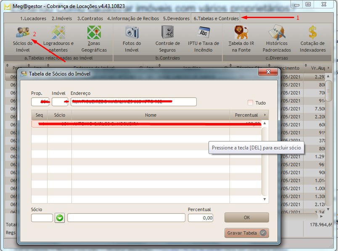Open Controle de Seguros safe icon
The height and width of the screenshot is (251, 338).
pos(168,33)
